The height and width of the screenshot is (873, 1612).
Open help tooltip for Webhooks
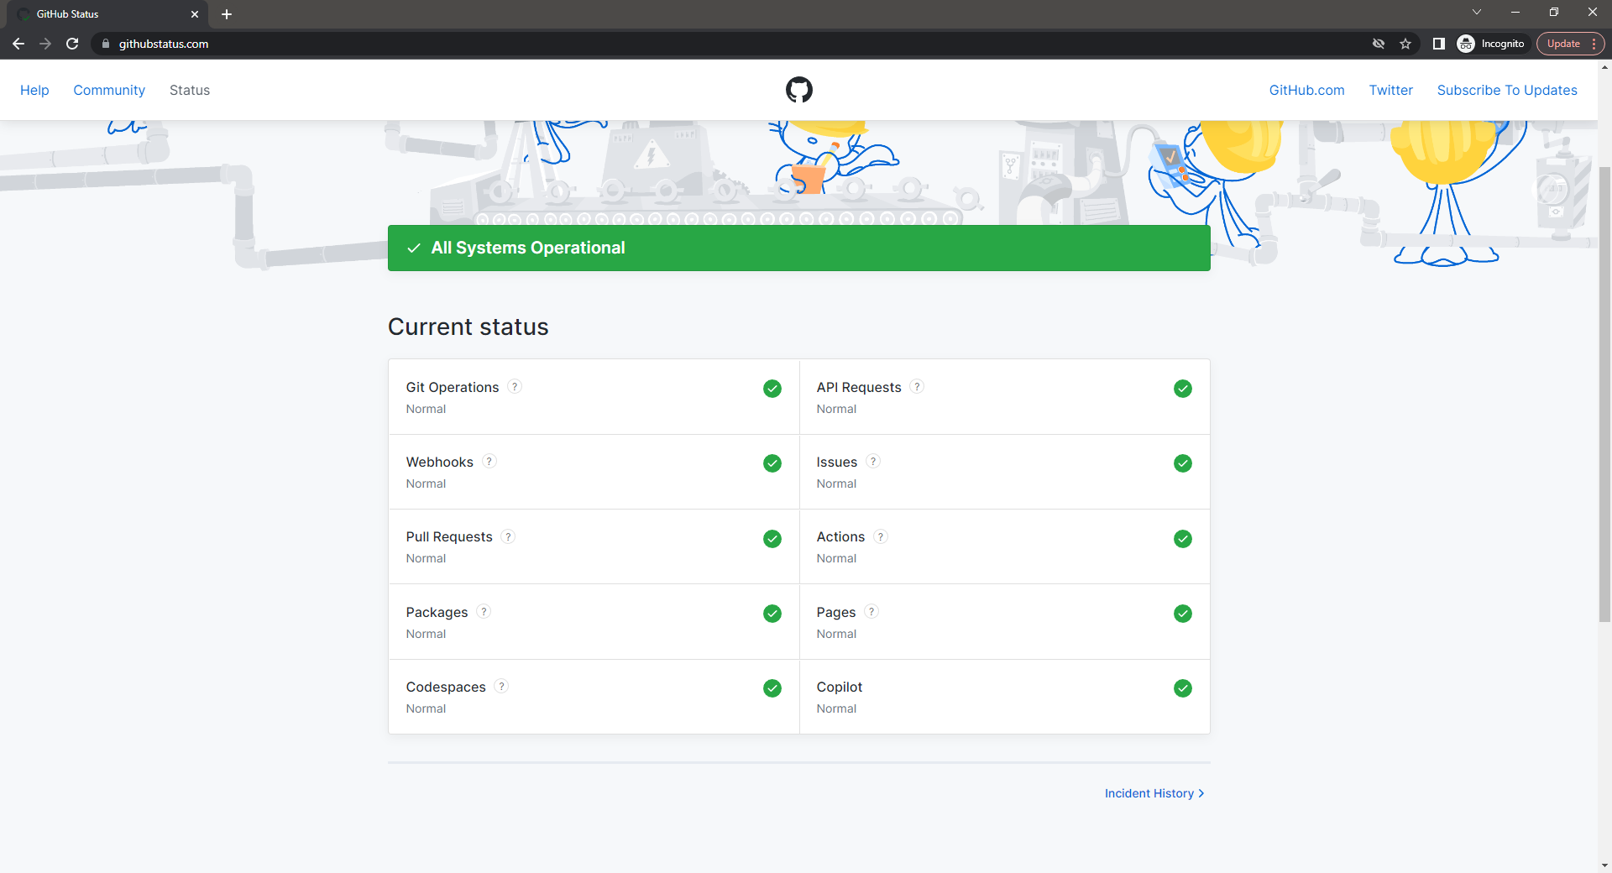(x=489, y=461)
